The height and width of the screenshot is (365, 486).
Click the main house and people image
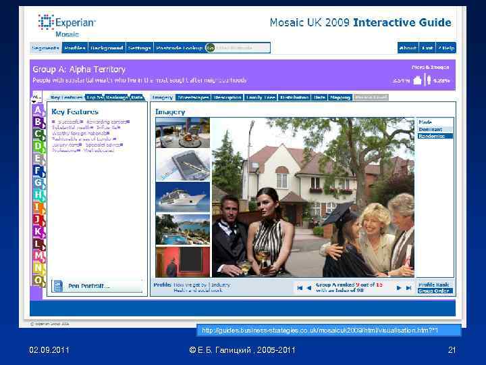313,197
